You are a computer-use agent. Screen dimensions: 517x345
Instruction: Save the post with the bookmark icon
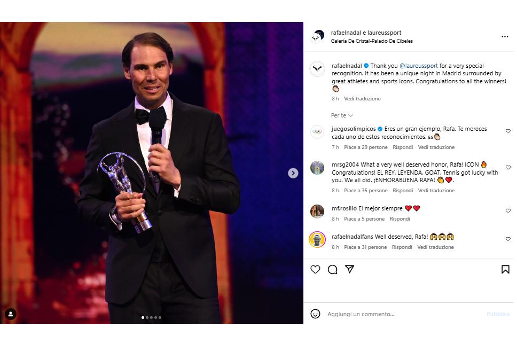pos(505,270)
